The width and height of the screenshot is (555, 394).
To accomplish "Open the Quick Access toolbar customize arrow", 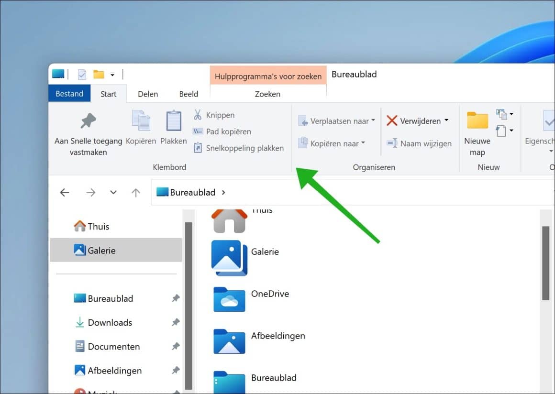I will click(x=113, y=75).
